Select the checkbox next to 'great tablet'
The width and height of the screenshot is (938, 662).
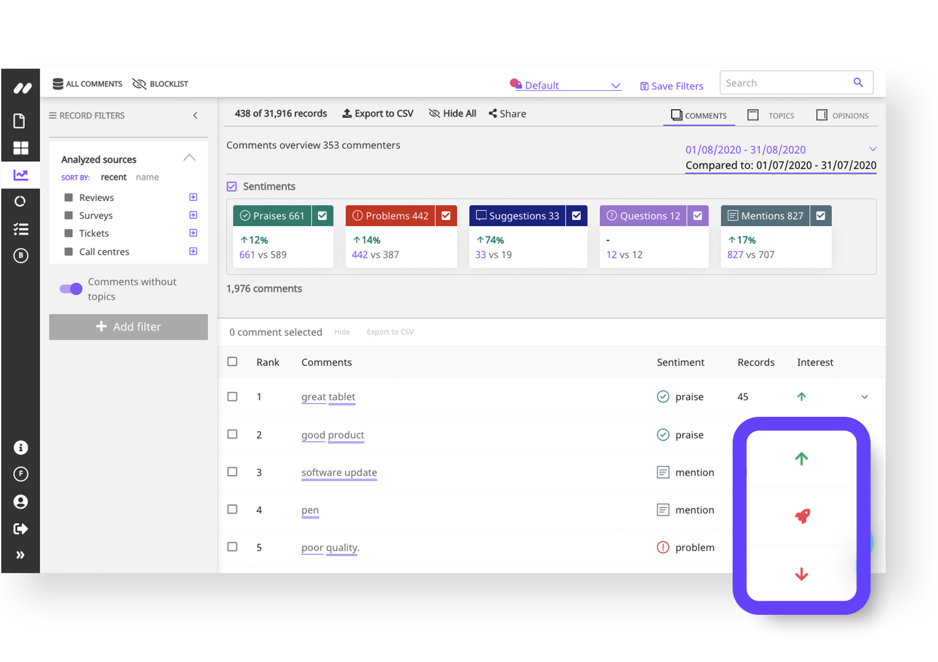point(232,397)
